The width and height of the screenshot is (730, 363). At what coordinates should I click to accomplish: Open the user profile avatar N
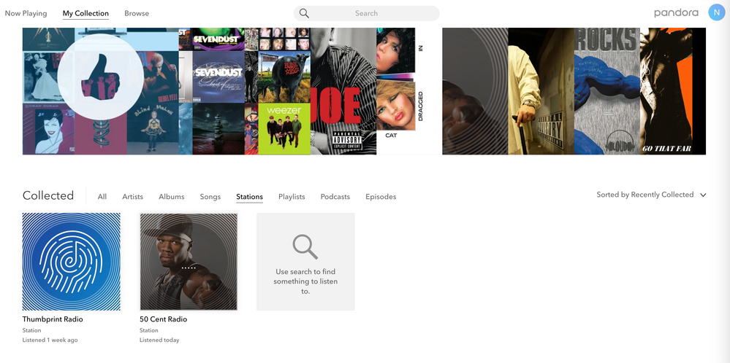[717, 12]
